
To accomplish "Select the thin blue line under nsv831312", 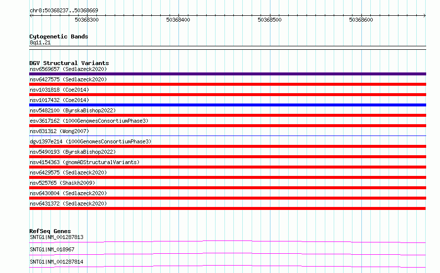I will (227, 136).
